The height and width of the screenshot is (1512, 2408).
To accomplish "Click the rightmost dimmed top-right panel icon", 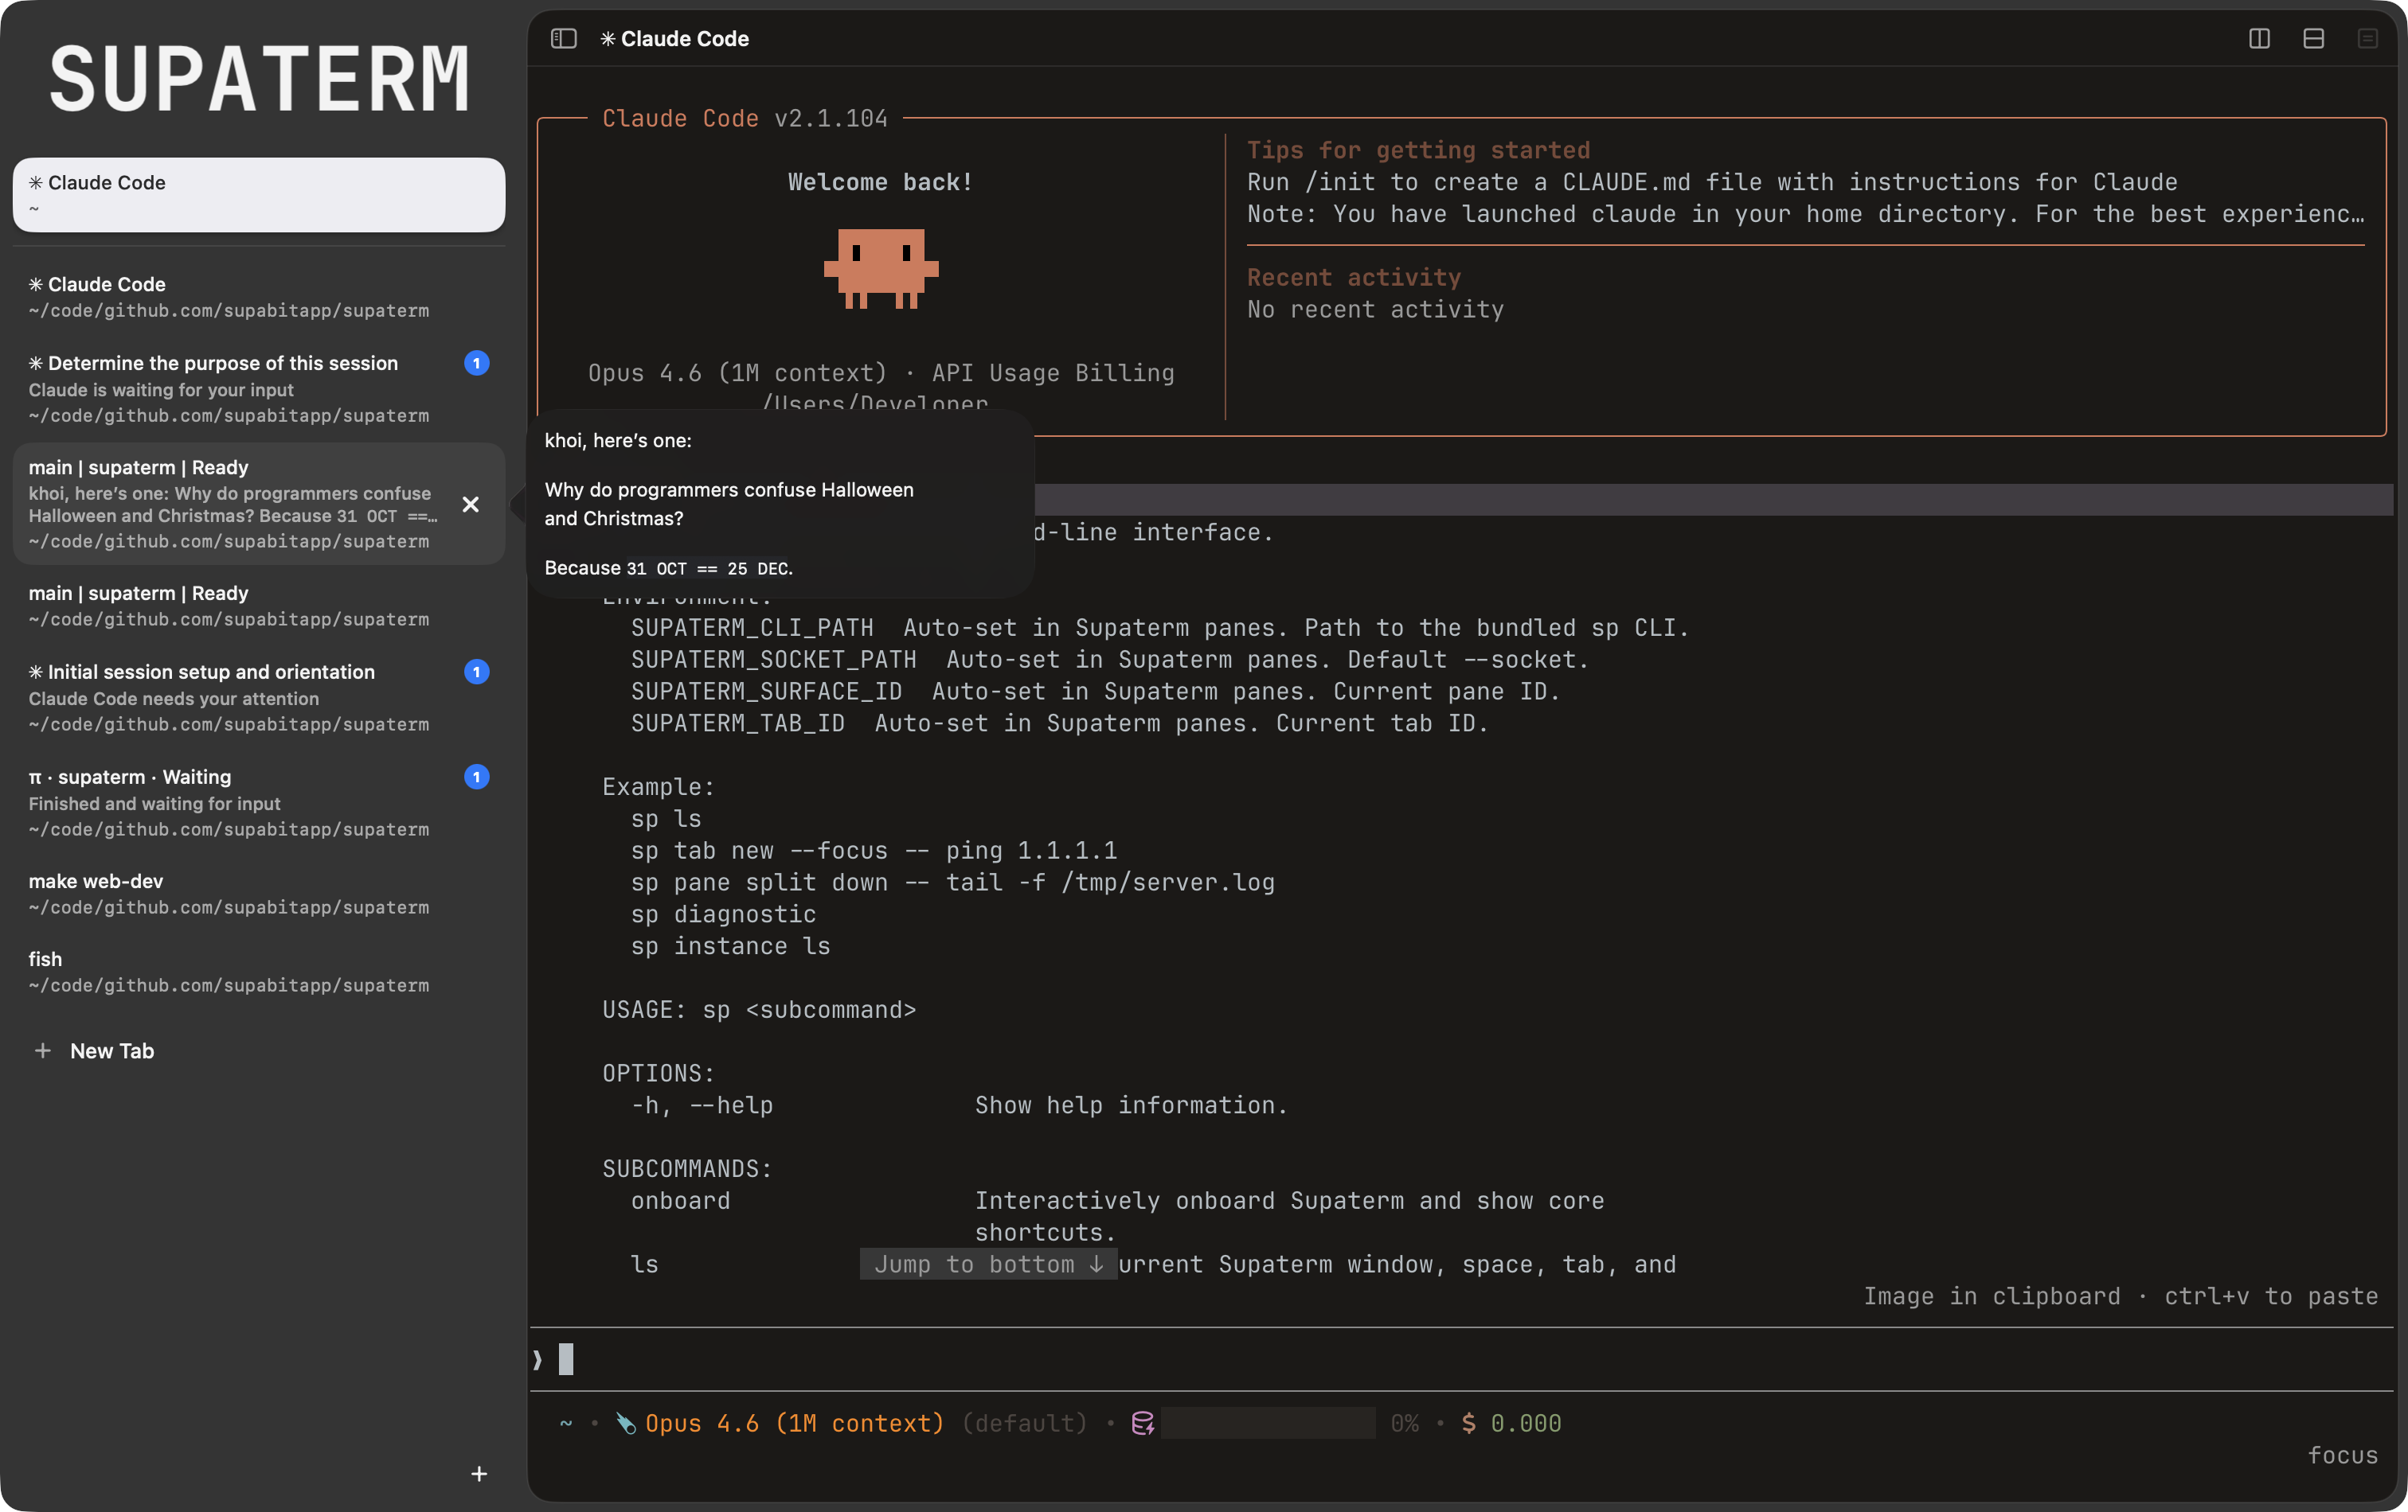I will pos(2366,39).
